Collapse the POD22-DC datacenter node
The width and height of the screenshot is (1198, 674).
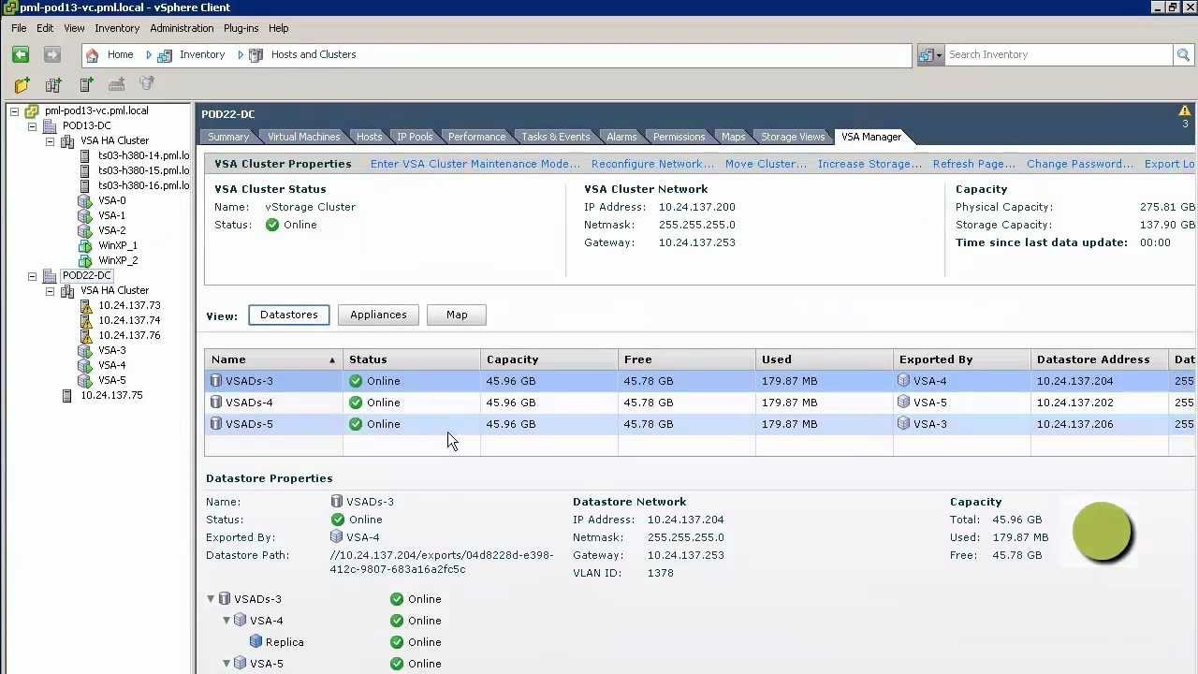[x=32, y=276]
